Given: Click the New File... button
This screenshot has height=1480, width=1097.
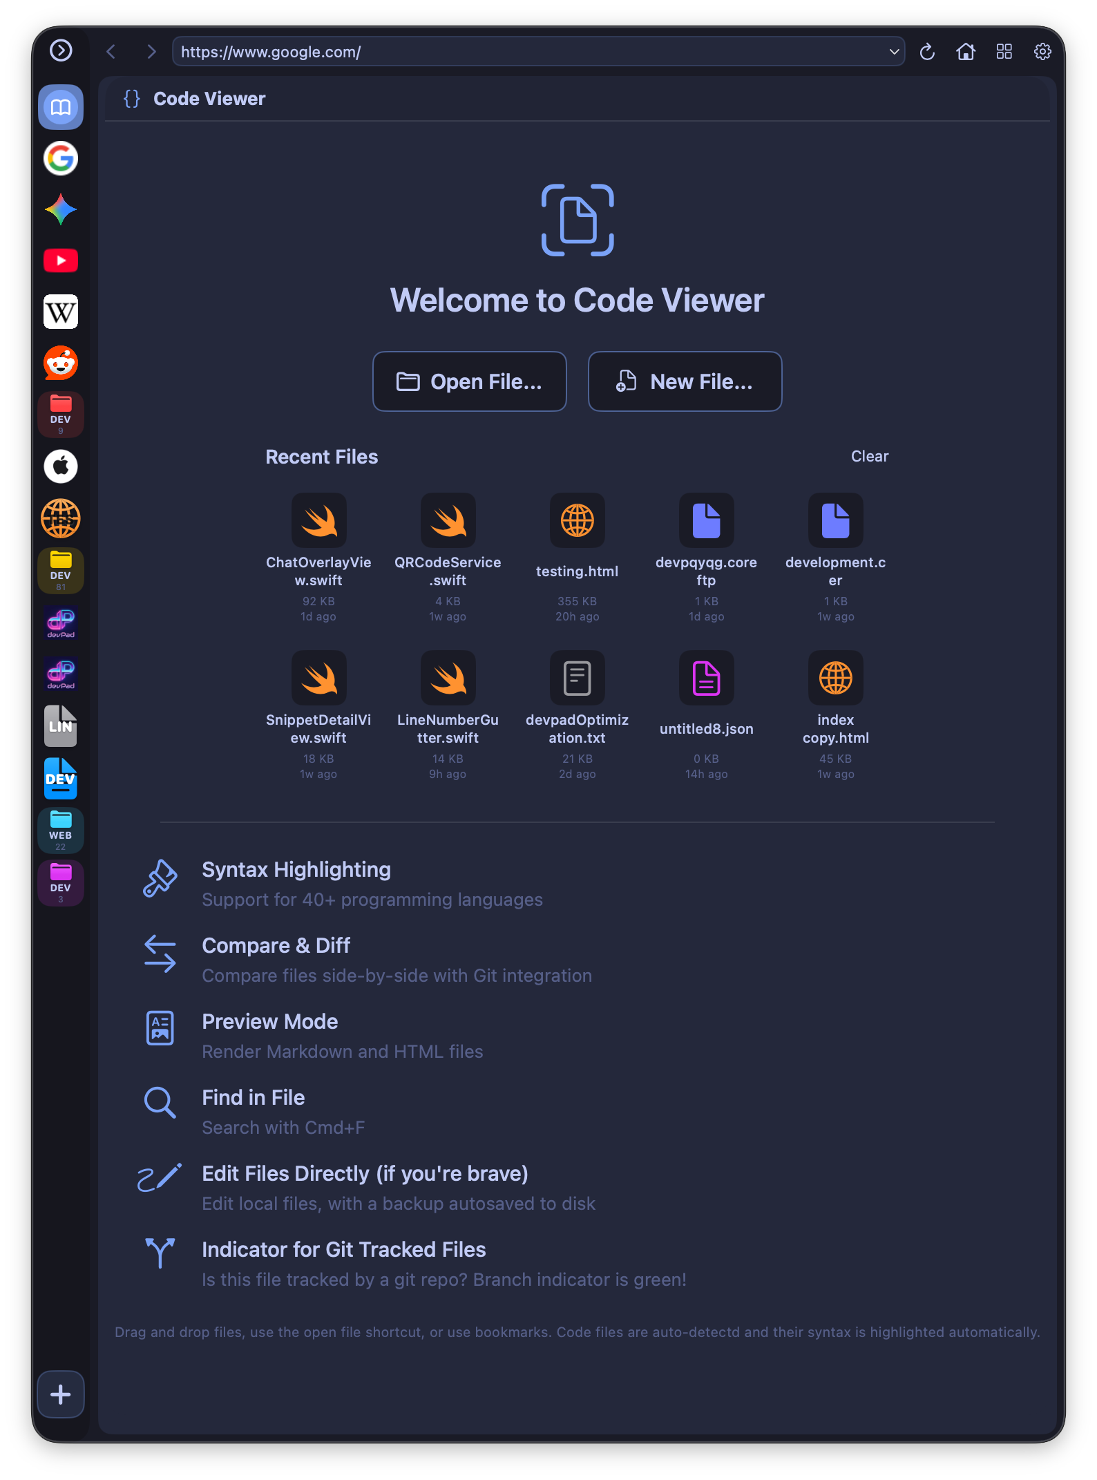Looking at the screenshot, I should (x=685, y=381).
